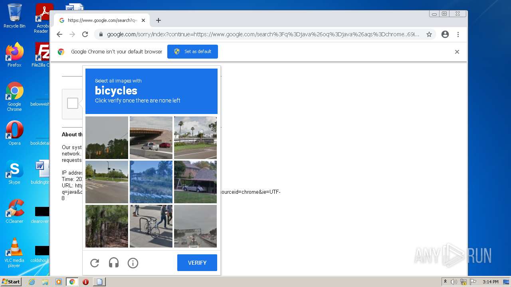
Task: Click the address bar URL
Action: (263, 34)
